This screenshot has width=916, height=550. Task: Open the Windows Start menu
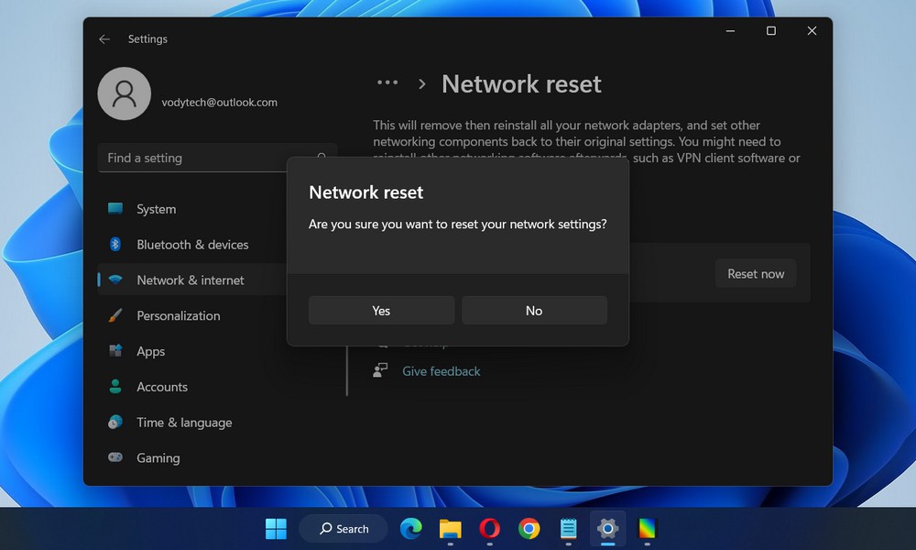276,529
